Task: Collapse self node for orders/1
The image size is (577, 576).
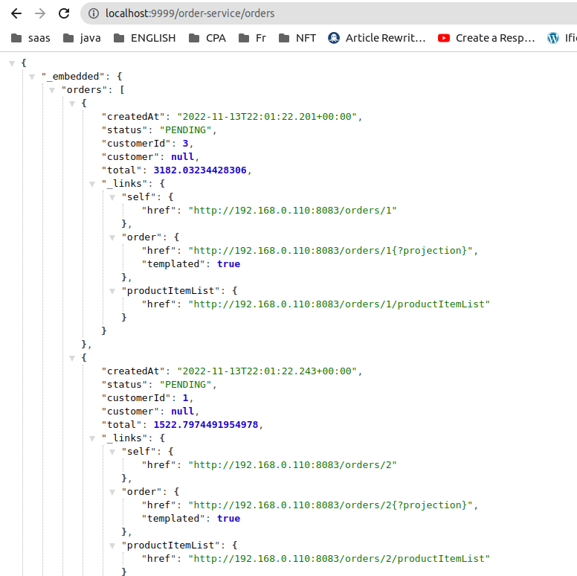Action: pos(112,197)
